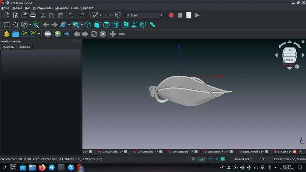Image resolution: width=306 pixels, height=172 pixels.
Task: Paste from clipboard
Action: [x=61, y=15]
